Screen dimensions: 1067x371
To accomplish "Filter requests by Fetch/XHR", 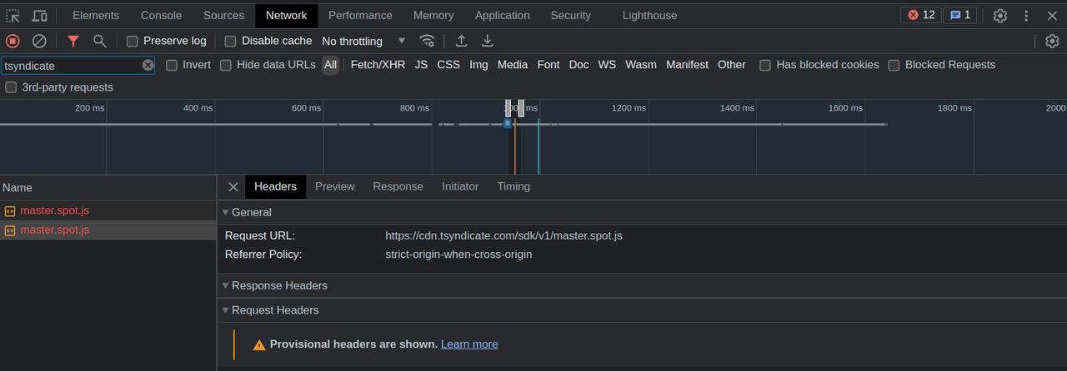I will pos(378,65).
